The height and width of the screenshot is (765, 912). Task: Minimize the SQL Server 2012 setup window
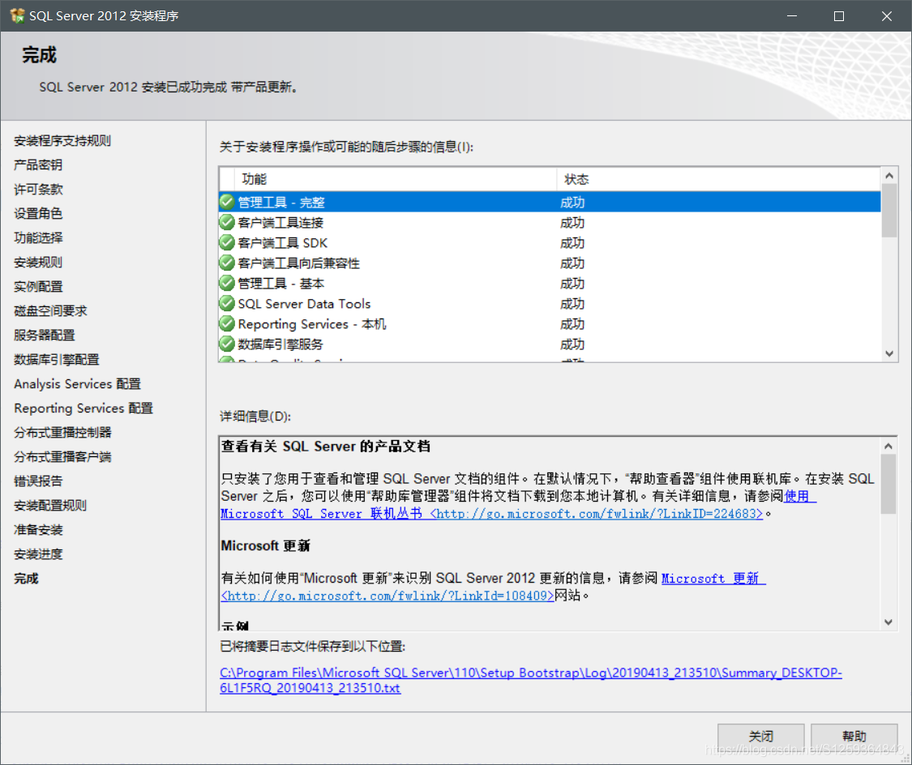[x=791, y=15]
